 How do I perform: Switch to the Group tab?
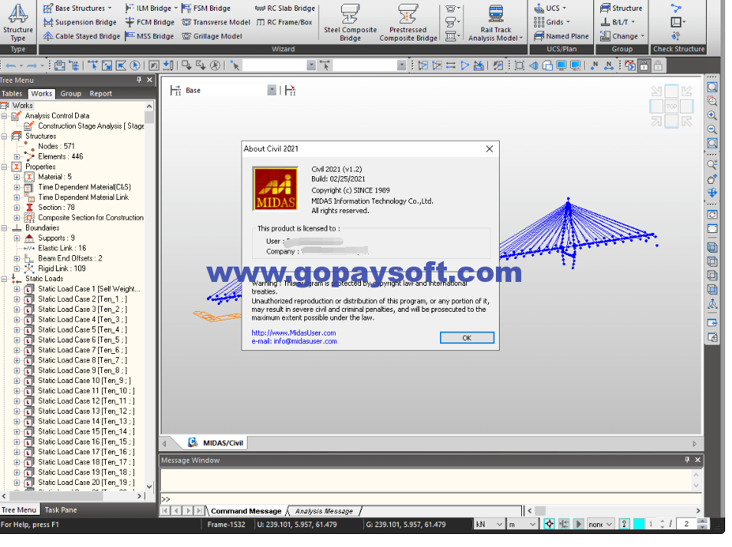[71, 93]
